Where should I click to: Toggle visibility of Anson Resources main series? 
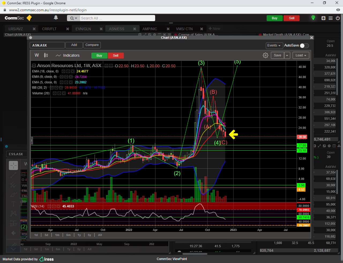(x=106, y=66)
